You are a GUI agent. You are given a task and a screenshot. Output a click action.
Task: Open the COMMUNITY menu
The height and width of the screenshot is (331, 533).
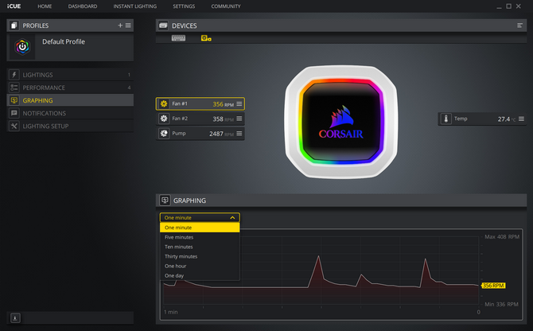click(226, 6)
